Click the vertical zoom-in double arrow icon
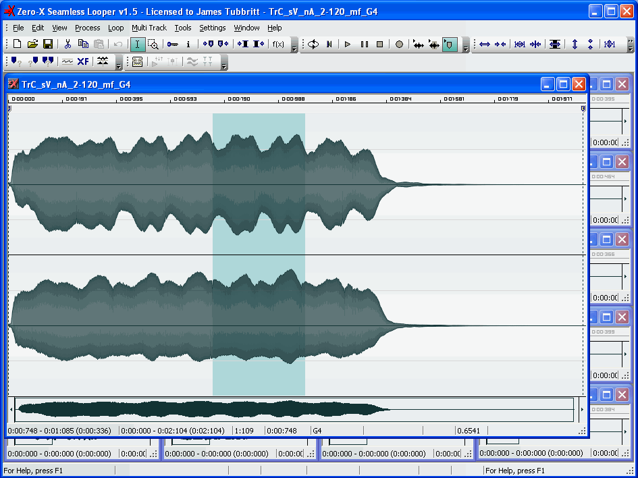This screenshot has width=638, height=478. pyautogui.click(x=575, y=44)
